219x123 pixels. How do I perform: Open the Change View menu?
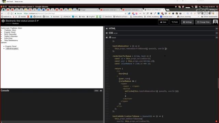203,22
